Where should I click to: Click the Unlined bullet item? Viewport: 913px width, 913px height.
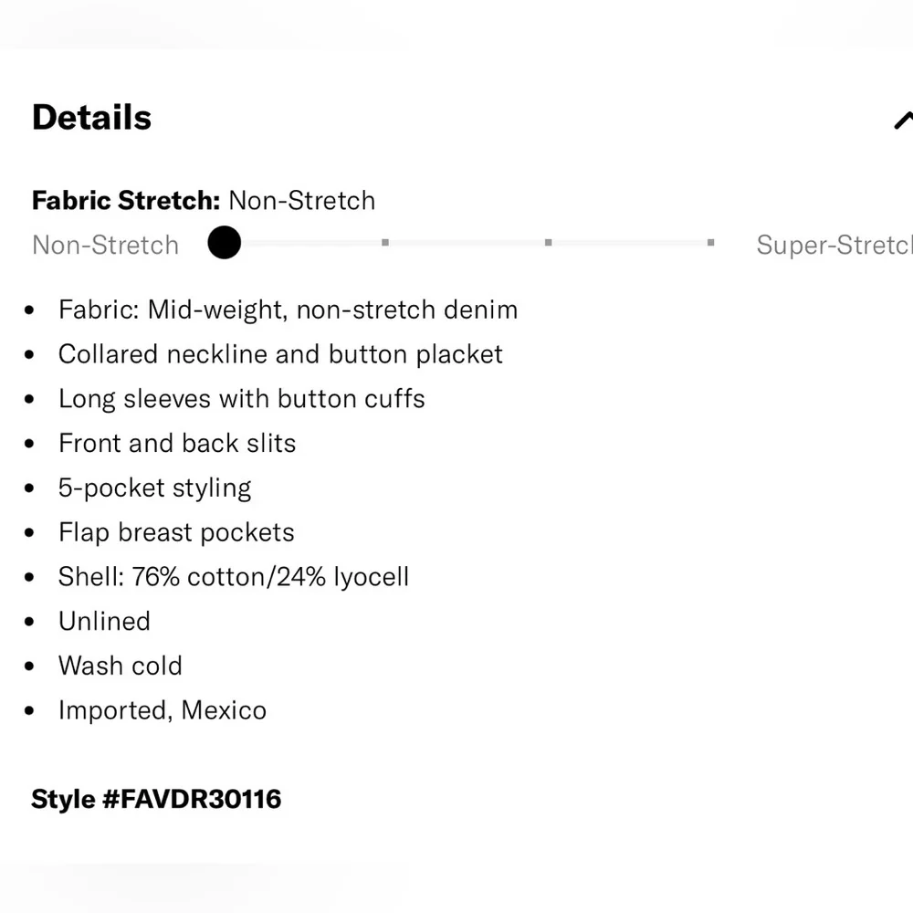point(104,622)
